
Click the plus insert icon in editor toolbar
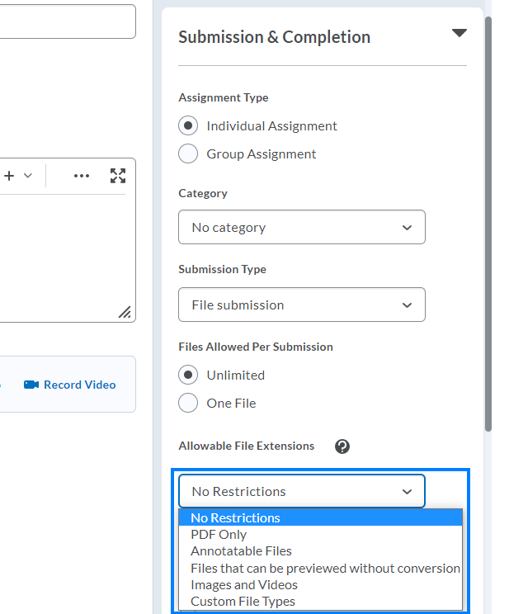pyautogui.click(x=10, y=176)
